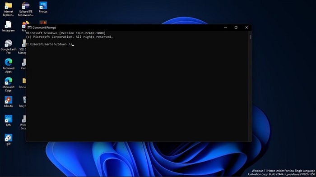This screenshot has height=177, width=316.
Task: Open the bản đồ maps shortcut
Action: (8, 102)
